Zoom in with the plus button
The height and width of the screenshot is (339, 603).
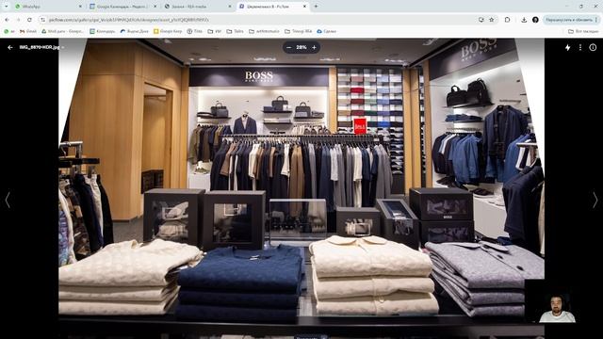[x=314, y=47]
